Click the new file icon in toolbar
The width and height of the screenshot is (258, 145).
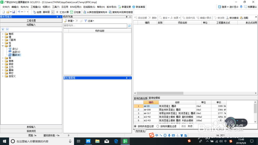point(3,12)
